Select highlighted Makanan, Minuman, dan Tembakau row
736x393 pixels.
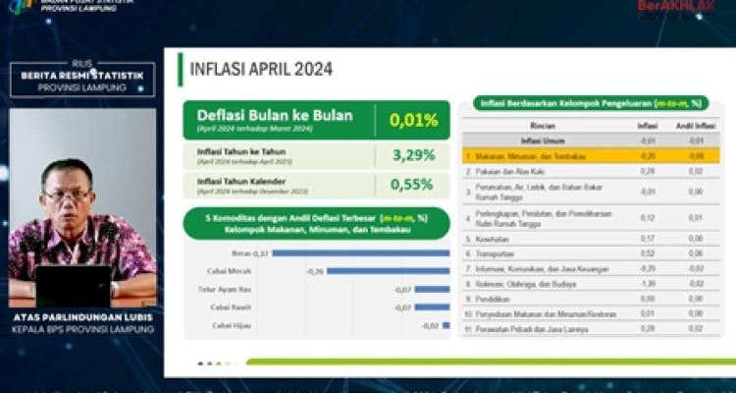click(x=591, y=155)
